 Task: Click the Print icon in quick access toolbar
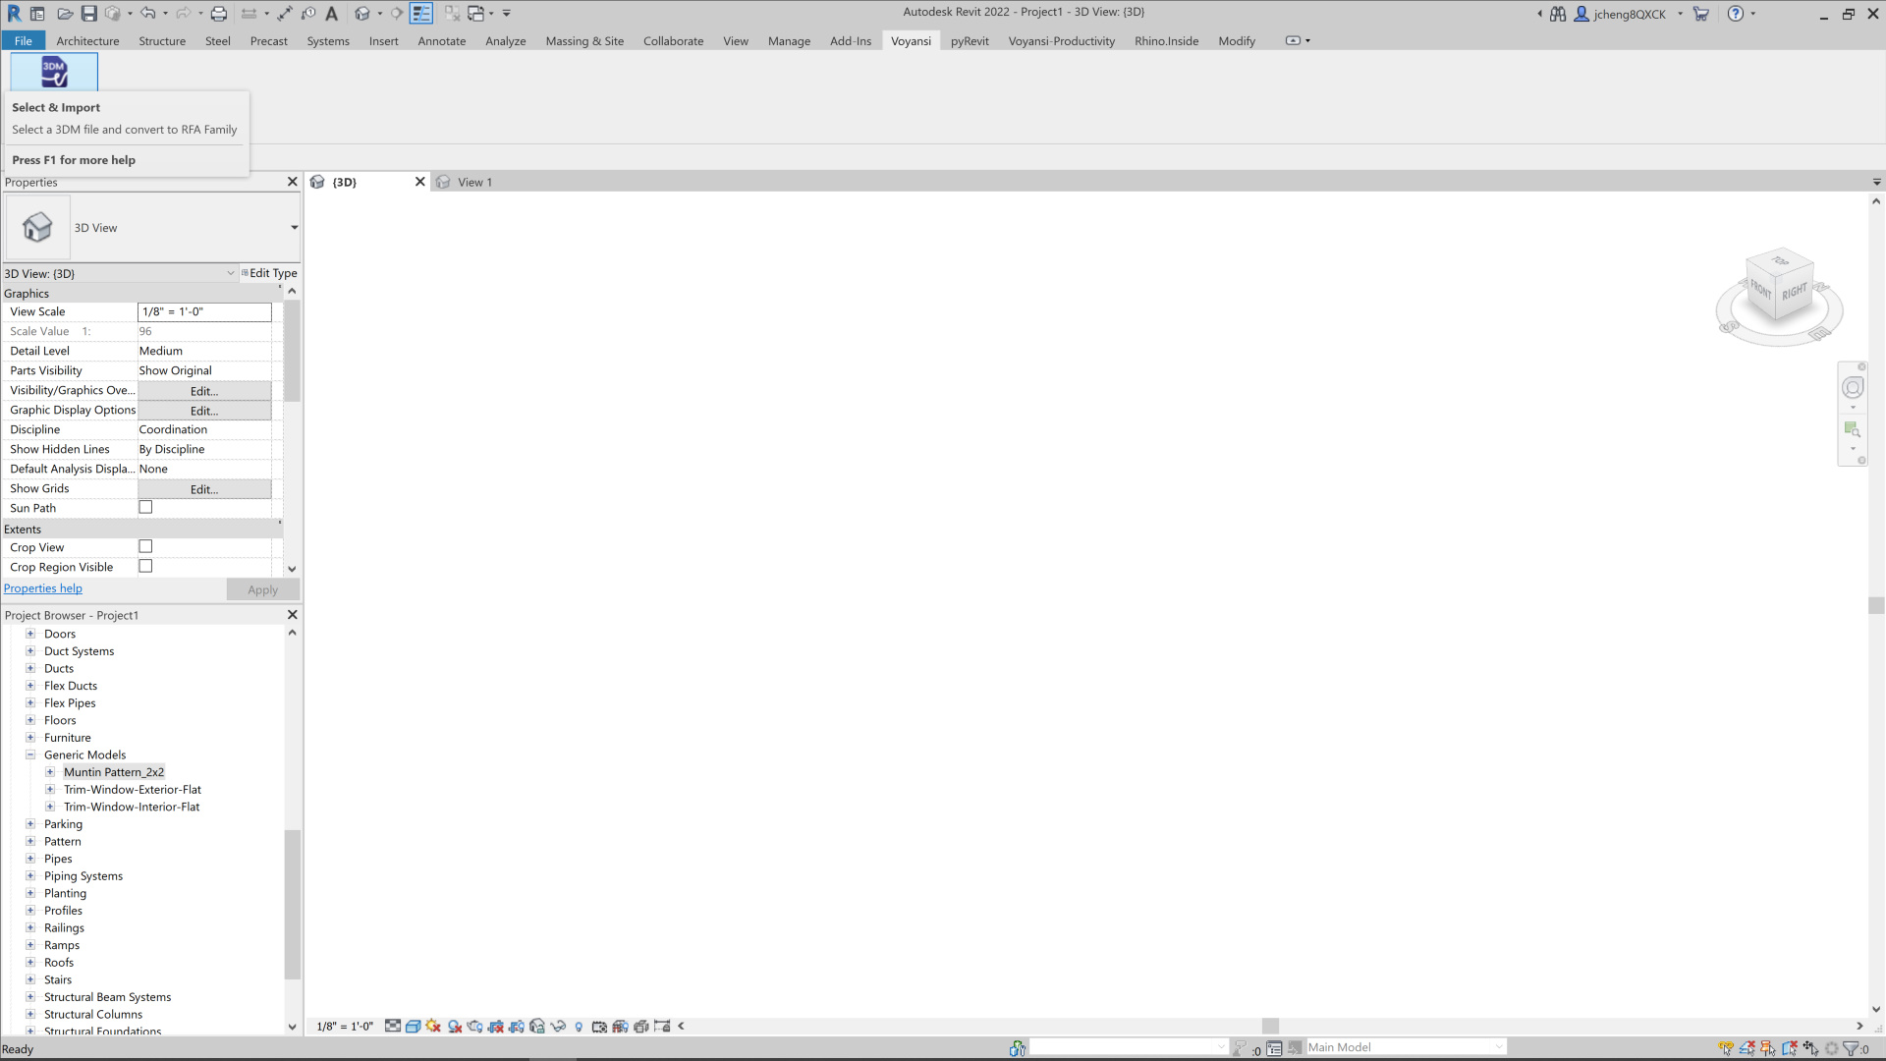click(x=218, y=14)
